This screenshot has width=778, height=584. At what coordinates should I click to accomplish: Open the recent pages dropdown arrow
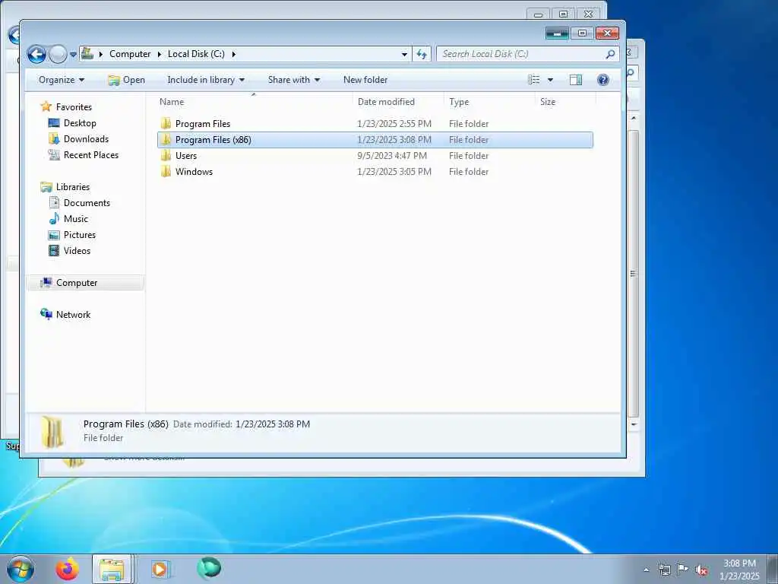(x=73, y=55)
